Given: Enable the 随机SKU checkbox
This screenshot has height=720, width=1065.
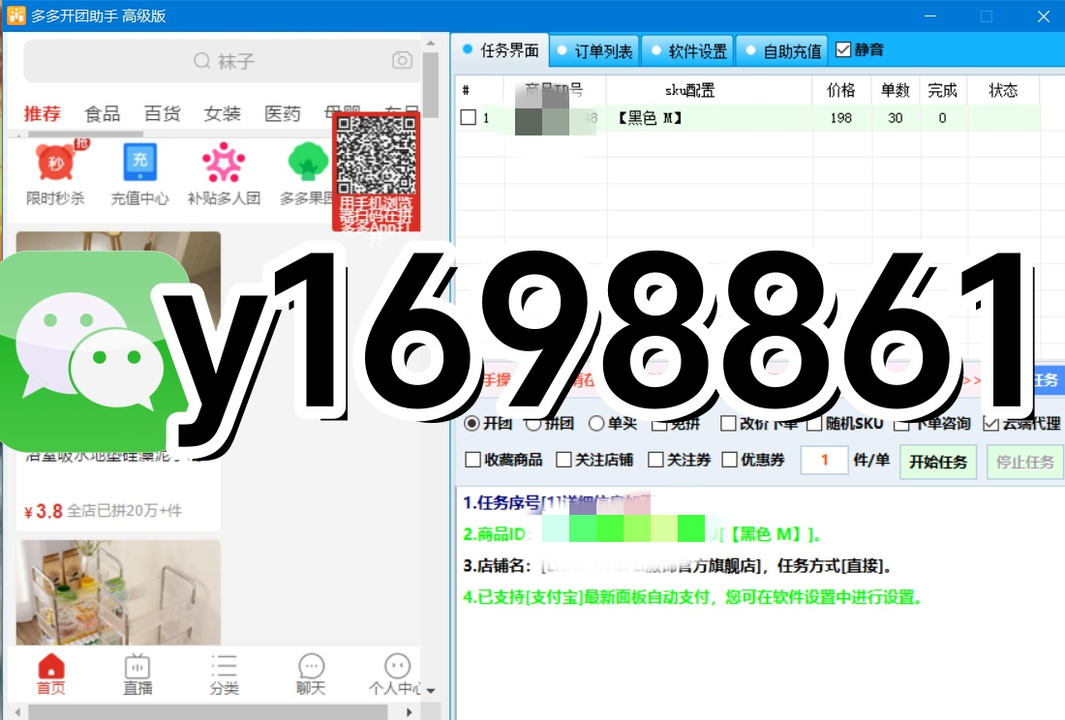Looking at the screenshot, I should (813, 423).
